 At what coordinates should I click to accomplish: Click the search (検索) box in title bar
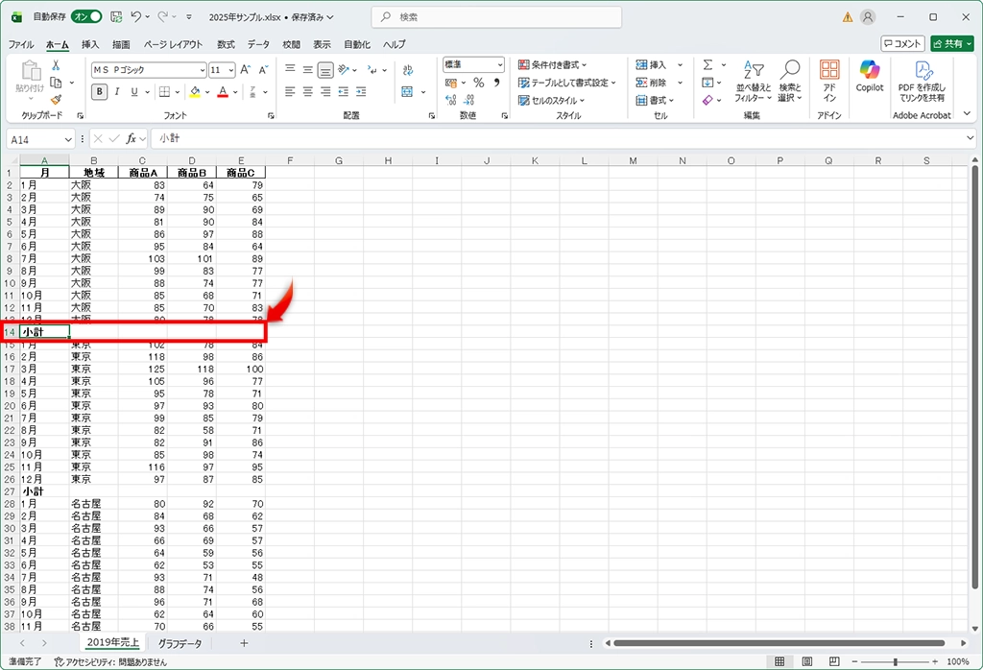pyautogui.click(x=496, y=17)
